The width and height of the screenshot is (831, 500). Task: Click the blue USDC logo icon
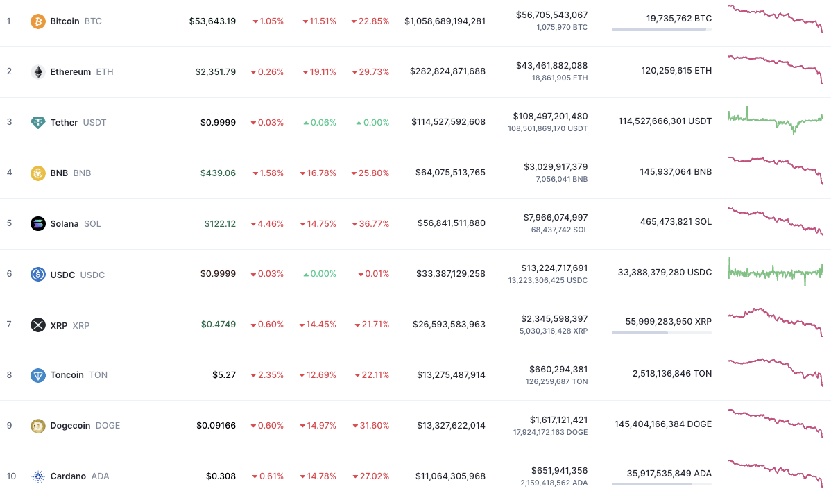[37, 275]
